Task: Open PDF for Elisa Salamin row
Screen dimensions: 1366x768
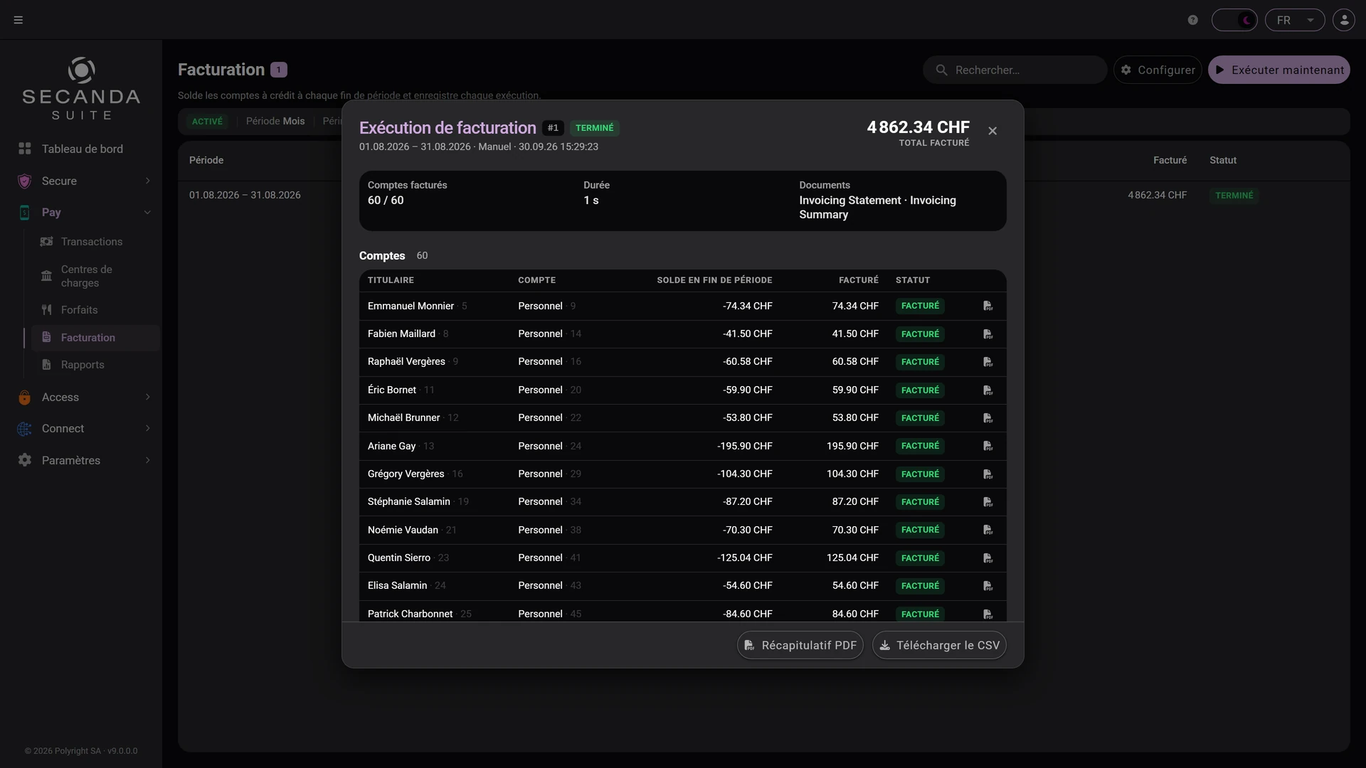Action: 988,586
